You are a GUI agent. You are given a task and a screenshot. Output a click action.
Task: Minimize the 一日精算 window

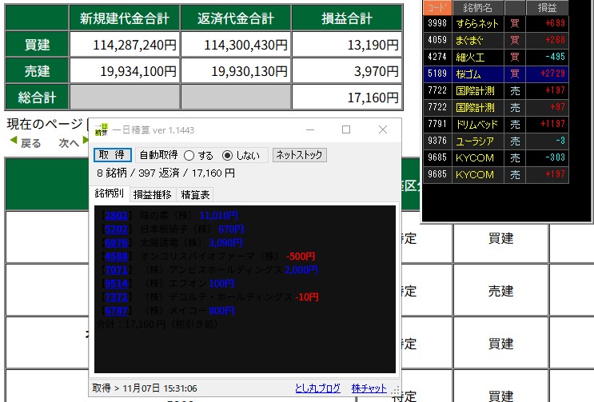point(309,129)
